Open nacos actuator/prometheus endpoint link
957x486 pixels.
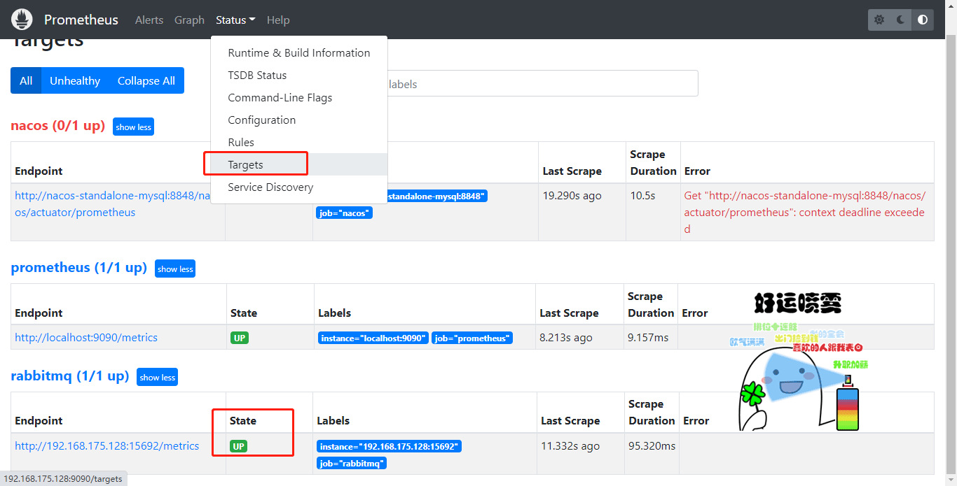click(113, 204)
